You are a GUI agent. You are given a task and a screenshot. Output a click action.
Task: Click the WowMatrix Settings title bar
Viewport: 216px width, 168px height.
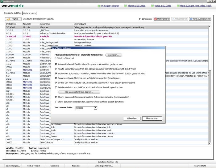pos(108,48)
